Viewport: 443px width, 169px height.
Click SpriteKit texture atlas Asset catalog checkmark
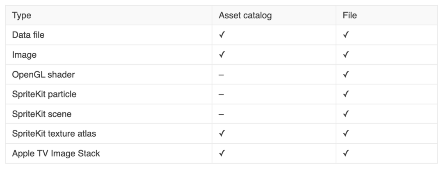click(221, 134)
